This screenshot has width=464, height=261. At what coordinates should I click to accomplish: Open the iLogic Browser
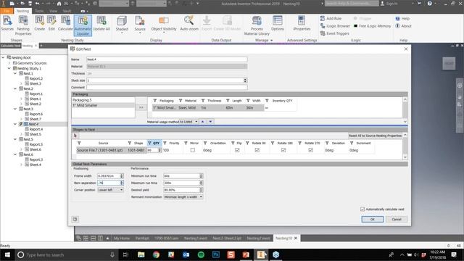(x=335, y=26)
